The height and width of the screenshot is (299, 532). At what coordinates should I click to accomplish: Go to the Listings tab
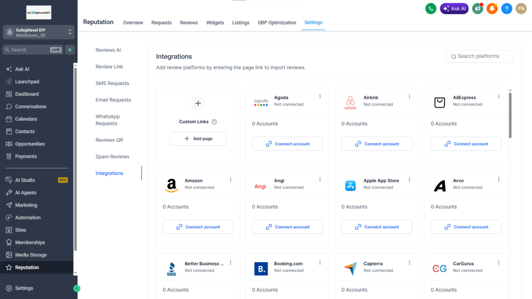click(x=241, y=23)
